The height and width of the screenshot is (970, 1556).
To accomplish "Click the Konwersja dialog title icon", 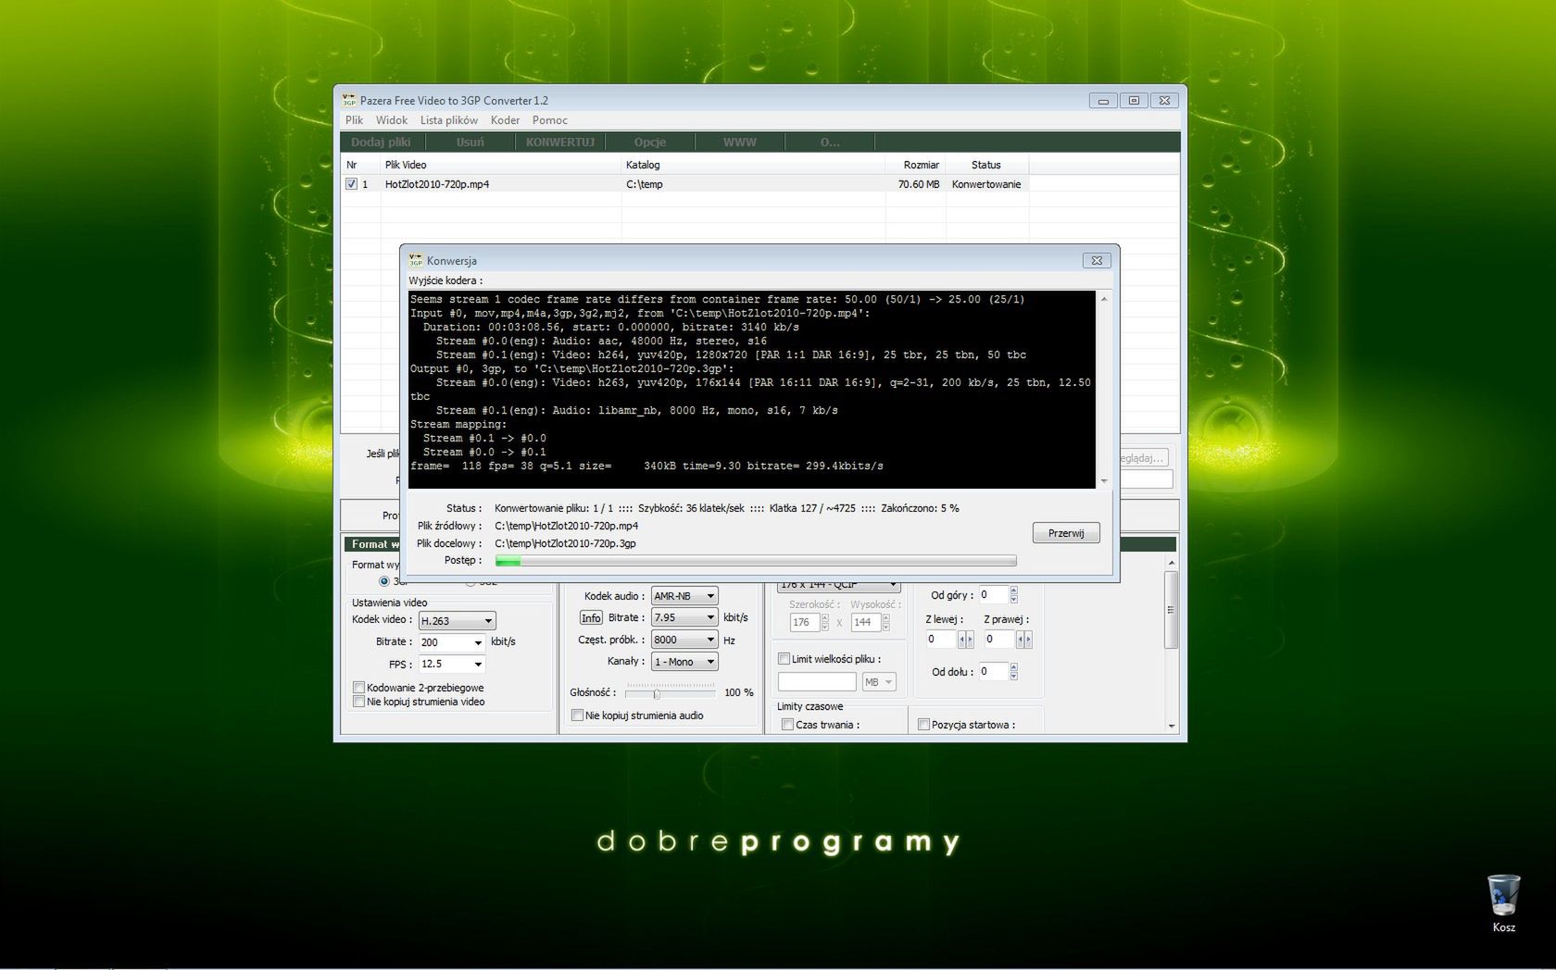I will point(416,261).
